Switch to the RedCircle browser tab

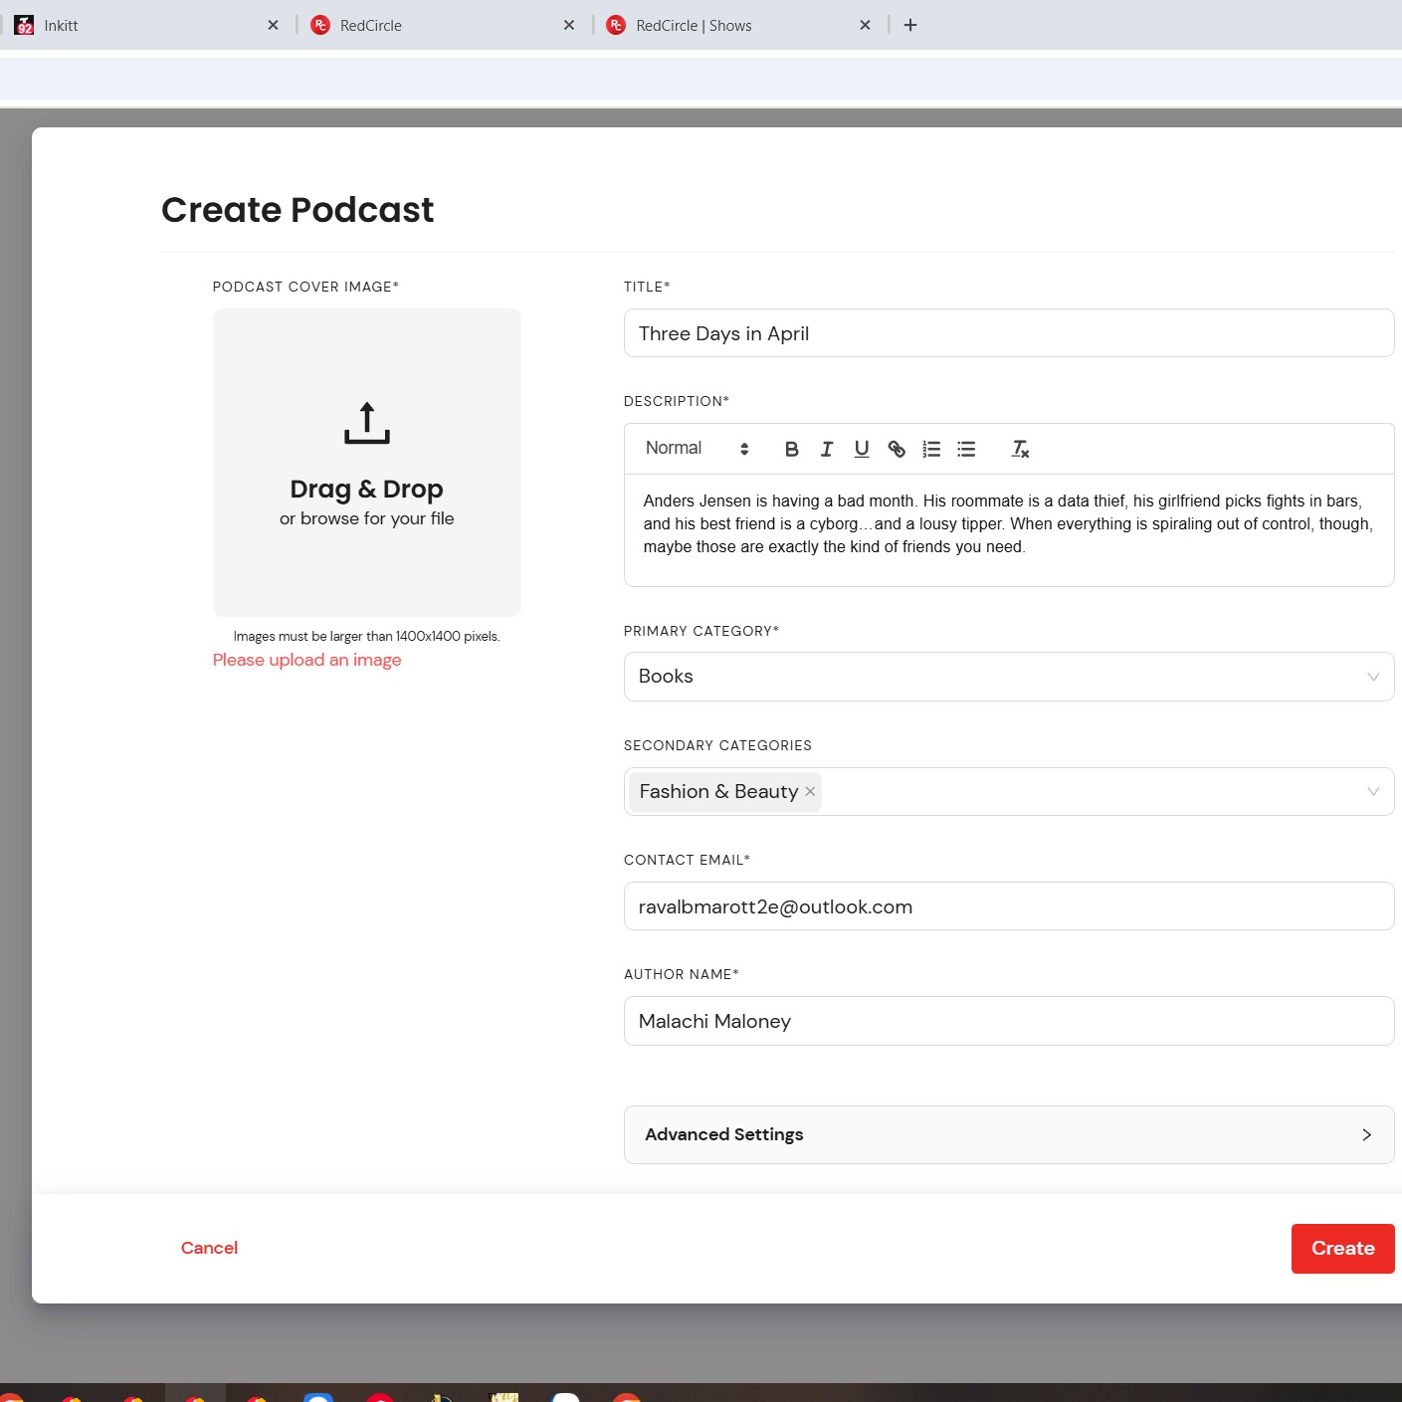[x=443, y=25]
